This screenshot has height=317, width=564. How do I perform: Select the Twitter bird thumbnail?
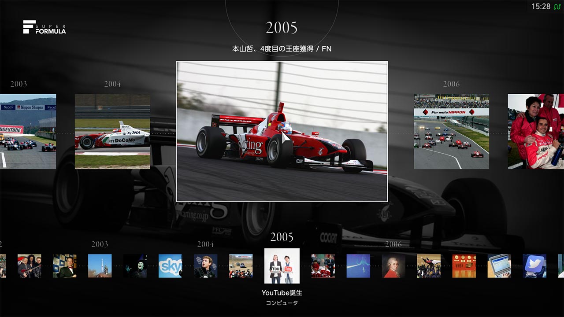[534, 266]
